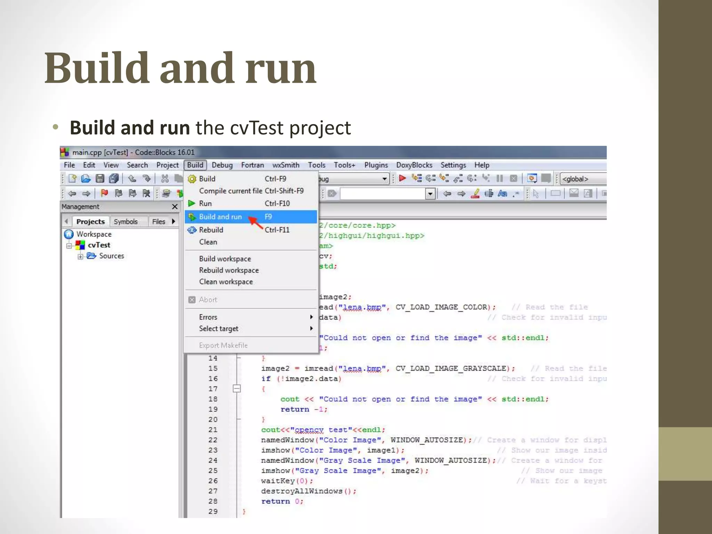Click the Step into debugger icon
The height and width of the screenshot is (534, 712).
(x=444, y=178)
